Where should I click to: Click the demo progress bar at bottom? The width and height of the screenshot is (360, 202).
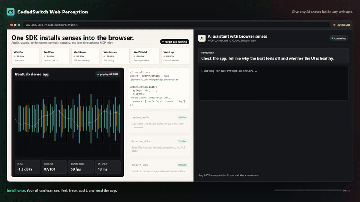pyautogui.click(x=308, y=190)
